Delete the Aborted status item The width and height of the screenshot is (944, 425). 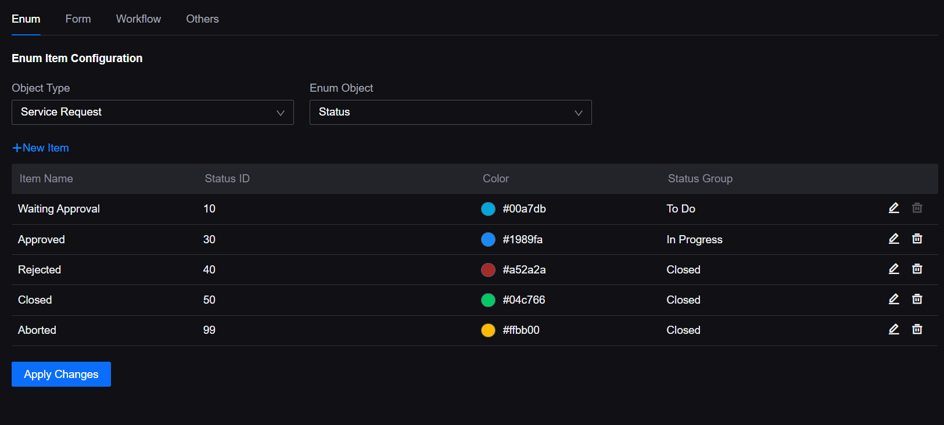(917, 329)
